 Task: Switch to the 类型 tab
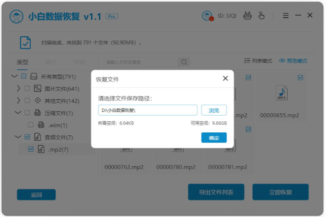(22, 62)
